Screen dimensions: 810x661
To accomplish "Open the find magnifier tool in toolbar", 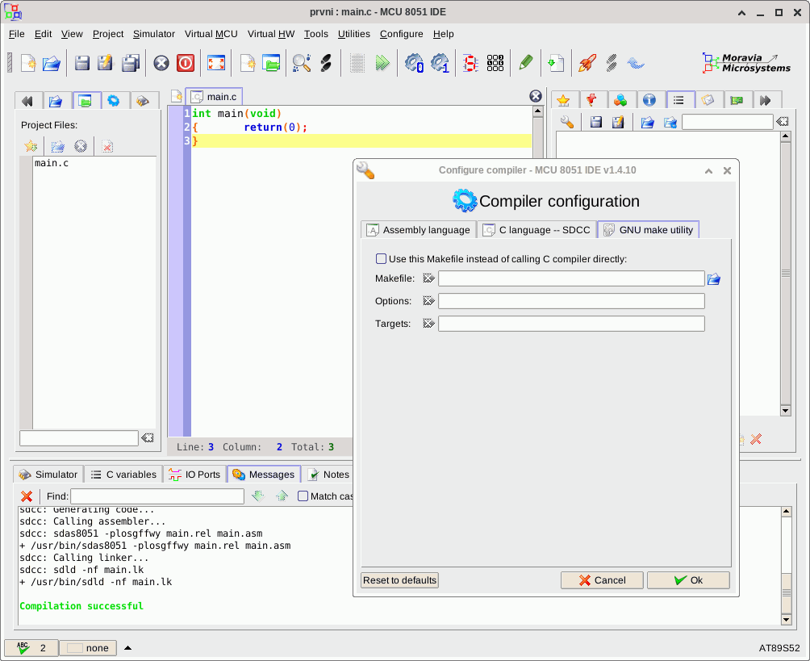I will 301,63.
